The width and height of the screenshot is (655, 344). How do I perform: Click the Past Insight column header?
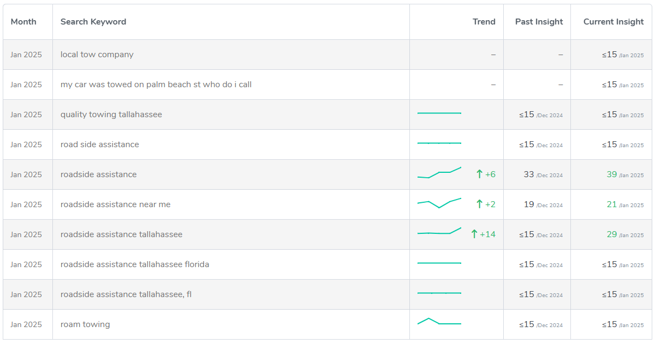pyautogui.click(x=539, y=22)
